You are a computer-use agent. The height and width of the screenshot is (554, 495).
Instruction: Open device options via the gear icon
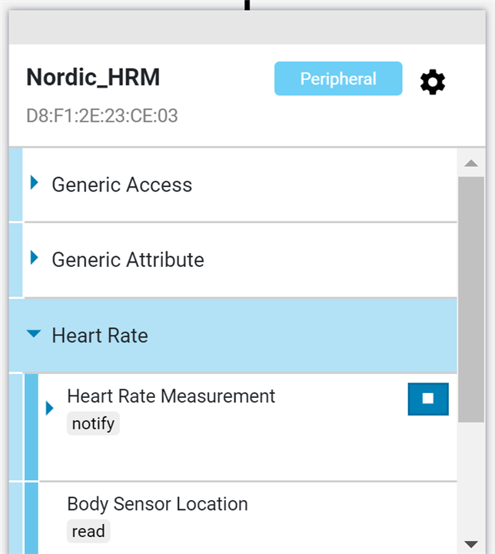pos(433,82)
